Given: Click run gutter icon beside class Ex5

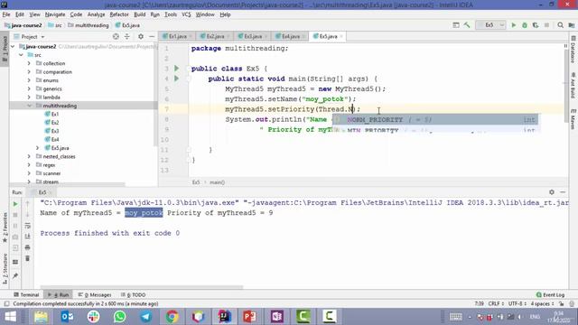Looking at the screenshot, I should point(177,69).
